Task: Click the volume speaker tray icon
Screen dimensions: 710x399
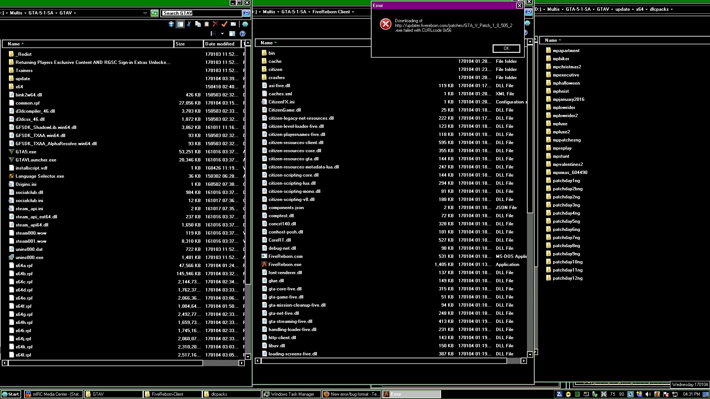Action: click(x=648, y=394)
